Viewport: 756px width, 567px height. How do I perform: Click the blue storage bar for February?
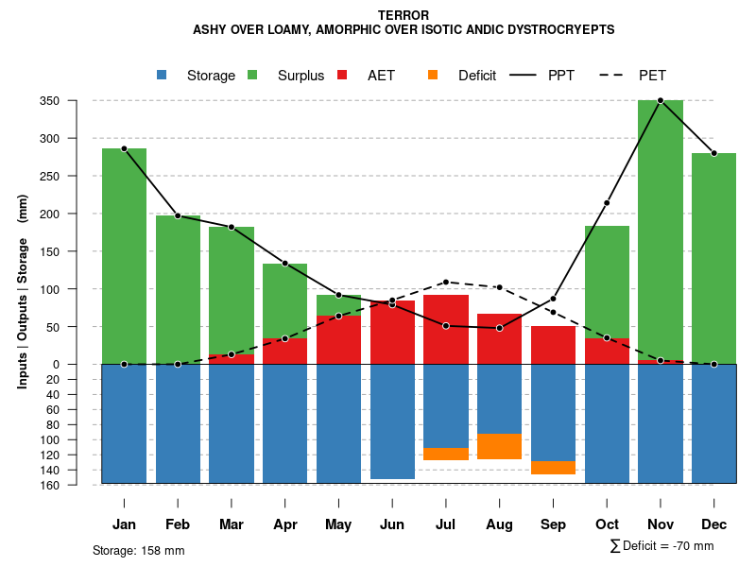[178, 423]
